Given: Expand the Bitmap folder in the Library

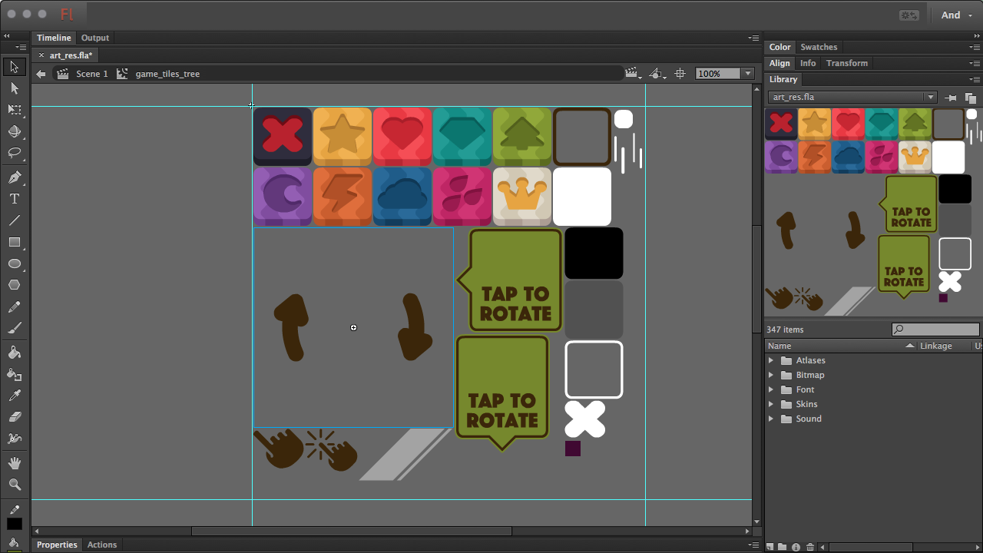Looking at the screenshot, I should [772, 375].
